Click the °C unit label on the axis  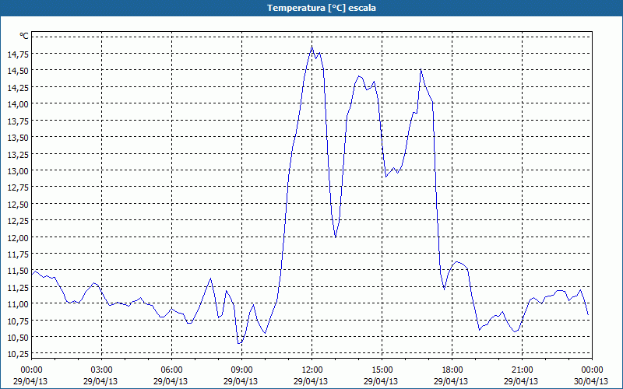(x=24, y=36)
